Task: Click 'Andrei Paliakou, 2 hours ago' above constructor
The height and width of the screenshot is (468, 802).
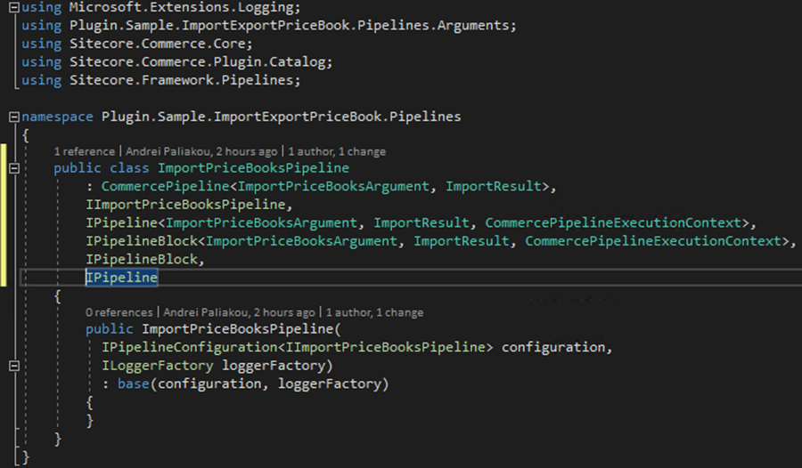Action: point(240,312)
